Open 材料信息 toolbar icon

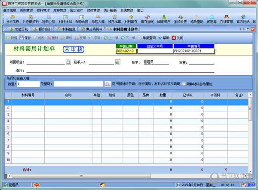(x=12, y=19)
